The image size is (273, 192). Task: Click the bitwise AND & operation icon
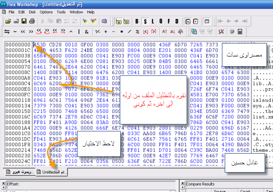[x=86, y=32]
